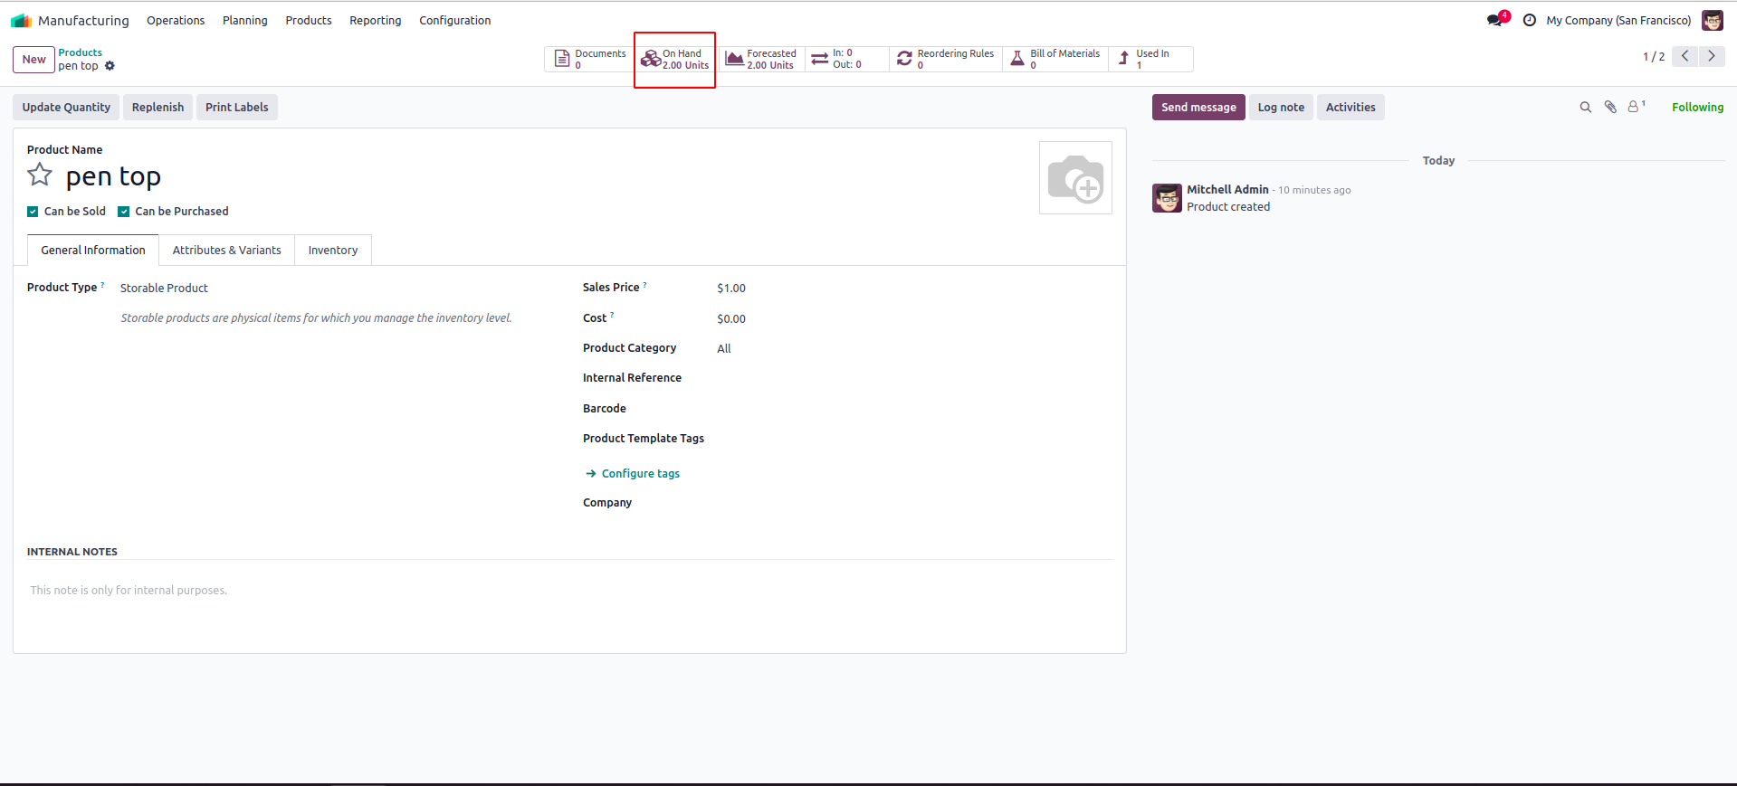Switch to the Inventory tab
Screen dimensions: 1737x786
point(333,251)
